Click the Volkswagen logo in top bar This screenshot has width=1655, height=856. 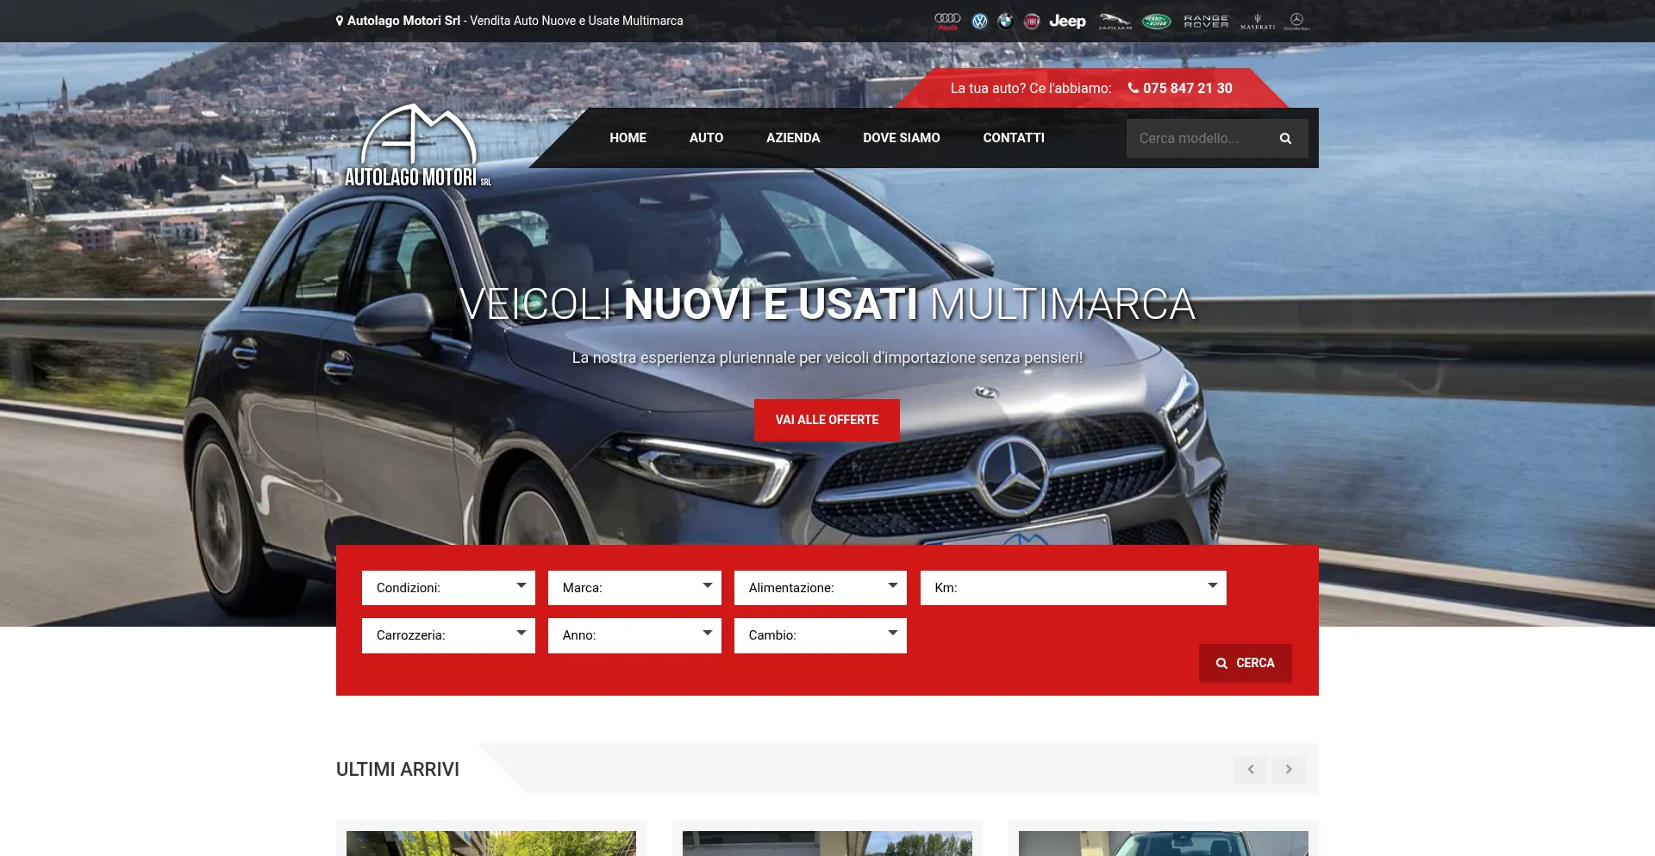[979, 22]
